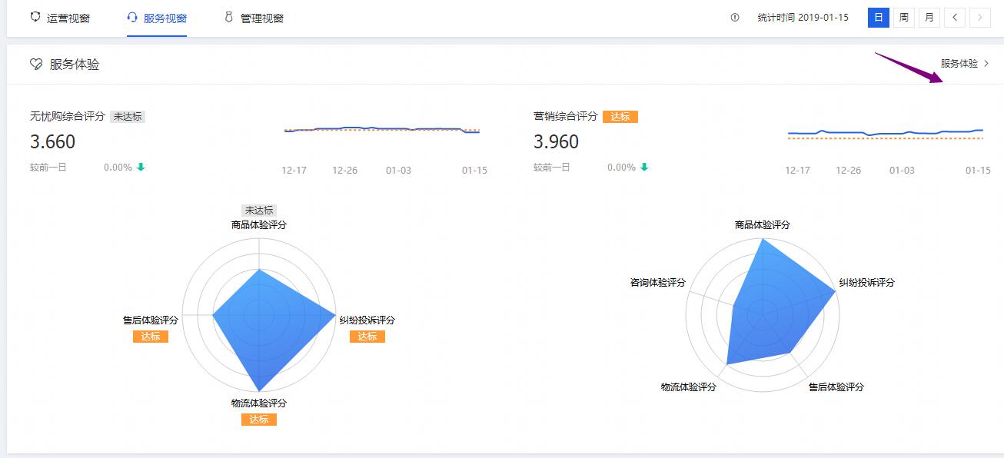Select the 日 daily view toggle
The height and width of the screenshot is (458, 1004).
[878, 18]
